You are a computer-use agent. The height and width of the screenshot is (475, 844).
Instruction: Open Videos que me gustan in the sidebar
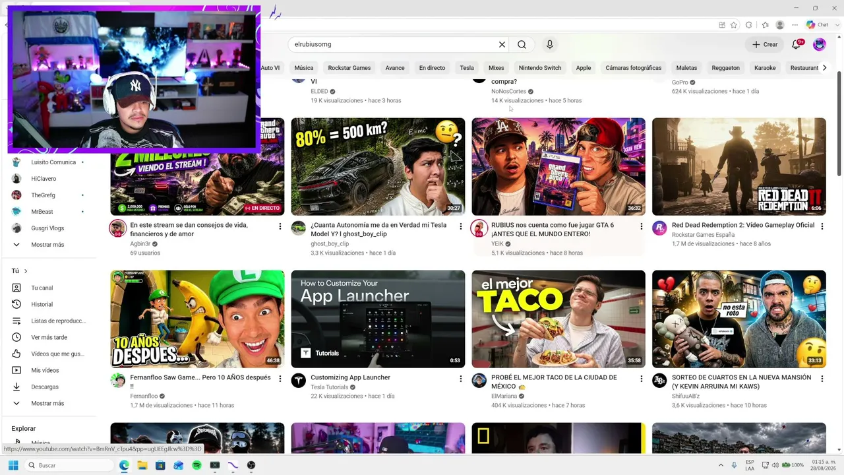pyautogui.click(x=49, y=354)
